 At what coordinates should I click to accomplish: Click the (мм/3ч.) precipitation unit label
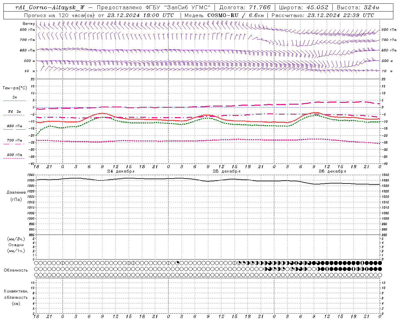click(x=16, y=239)
